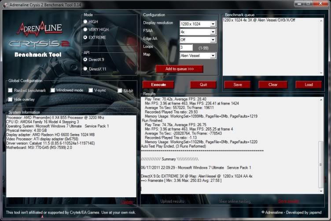Check the Hide overlay option
The height and width of the screenshot is (221, 331).
coord(10,99)
